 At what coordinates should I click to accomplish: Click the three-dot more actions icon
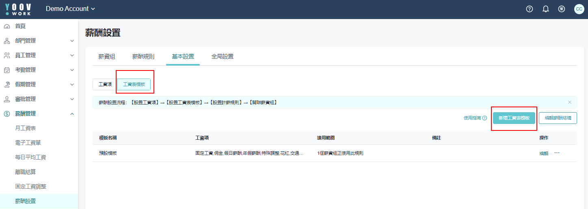click(557, 153)
